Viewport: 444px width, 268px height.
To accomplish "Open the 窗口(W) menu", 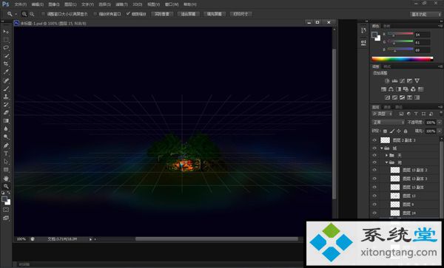I will (172, 4).
